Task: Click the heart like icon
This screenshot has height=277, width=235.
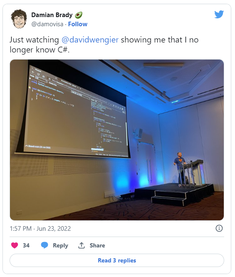Action: click(15, 245)
